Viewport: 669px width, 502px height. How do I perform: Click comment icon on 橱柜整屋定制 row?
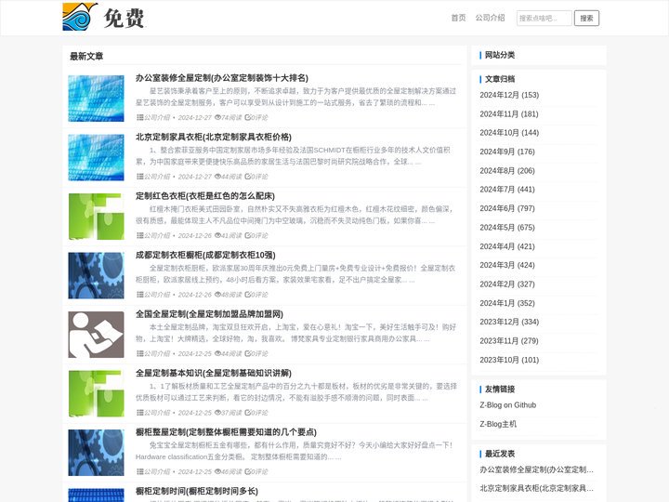click(x=247, y=471)
